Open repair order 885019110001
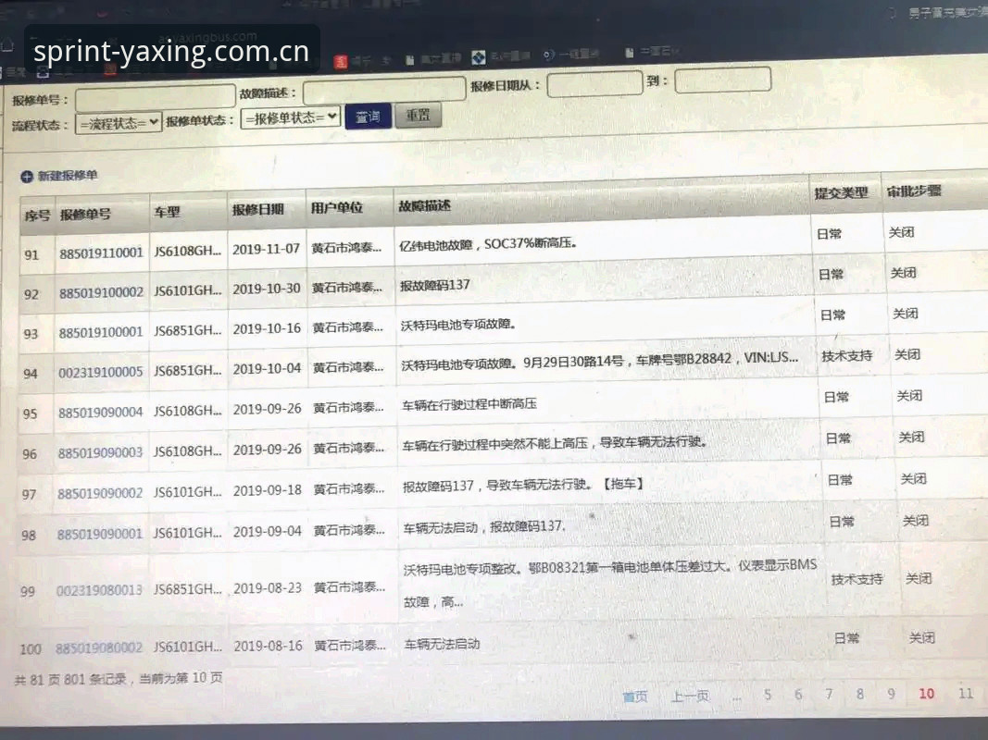 click(101, 253)
